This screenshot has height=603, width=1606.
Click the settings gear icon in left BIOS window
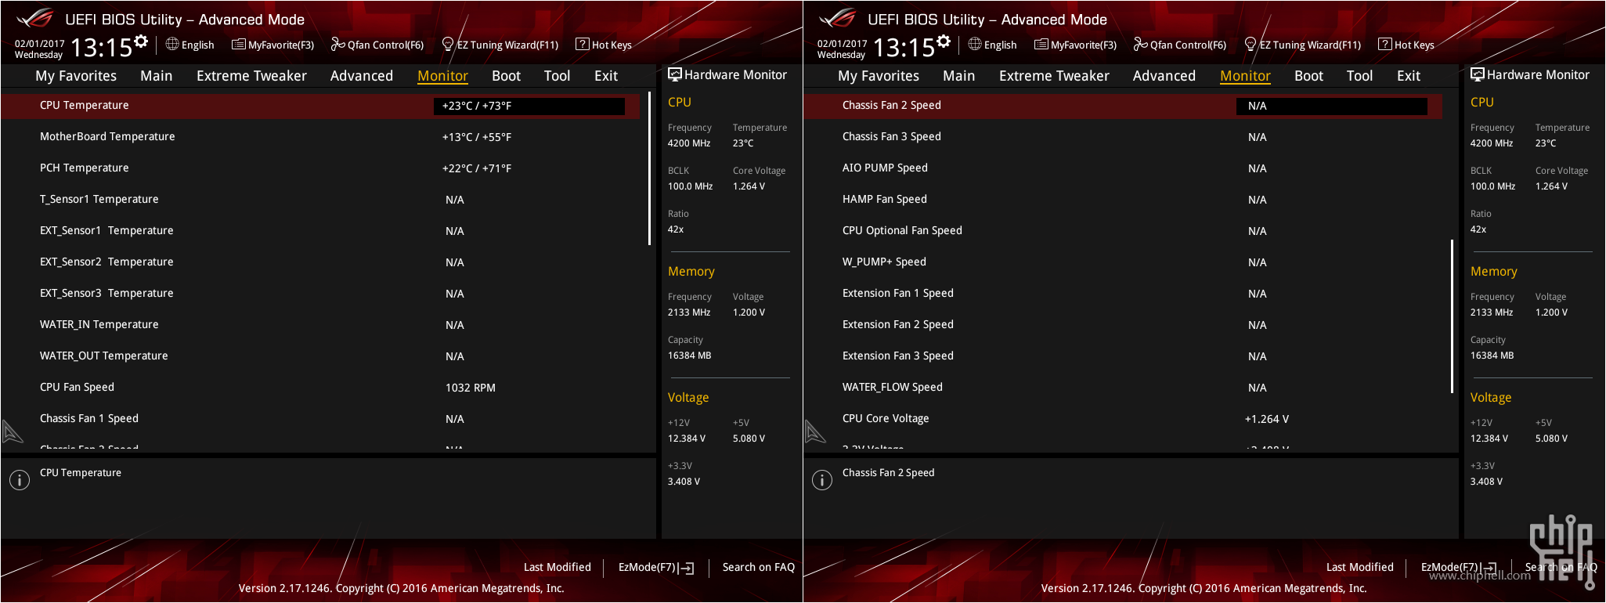click(141, 42)
